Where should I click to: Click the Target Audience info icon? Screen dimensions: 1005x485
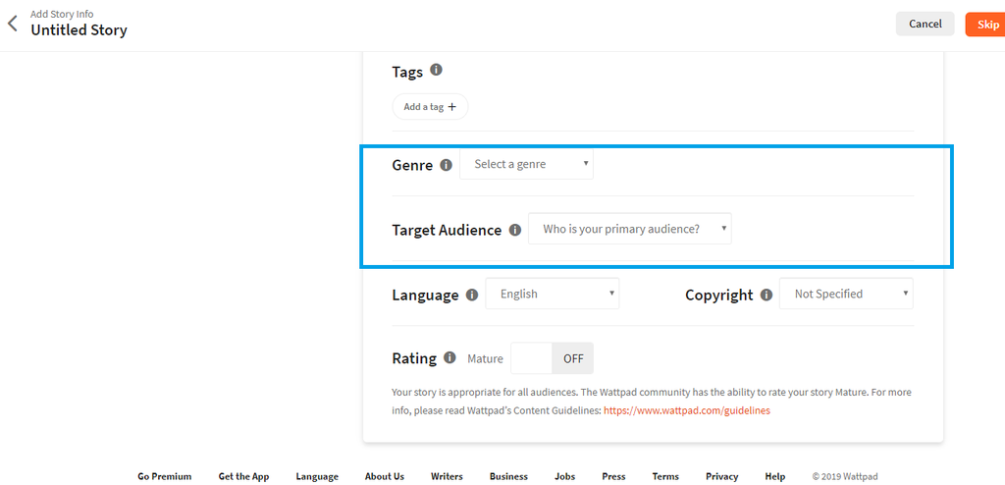click(514, 230)
